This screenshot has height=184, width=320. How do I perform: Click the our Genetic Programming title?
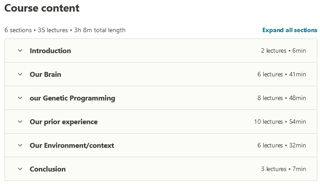(72, 98)
